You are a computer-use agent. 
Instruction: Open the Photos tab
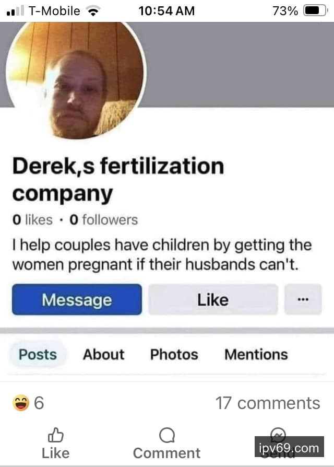(x=174, y=354)
